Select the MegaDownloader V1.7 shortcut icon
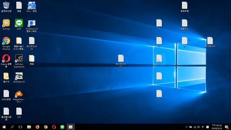231x130 pixels. pos(19,96)
